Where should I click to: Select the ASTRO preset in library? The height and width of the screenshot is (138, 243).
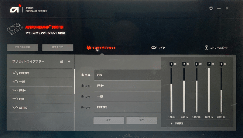(x=41, y=108)
